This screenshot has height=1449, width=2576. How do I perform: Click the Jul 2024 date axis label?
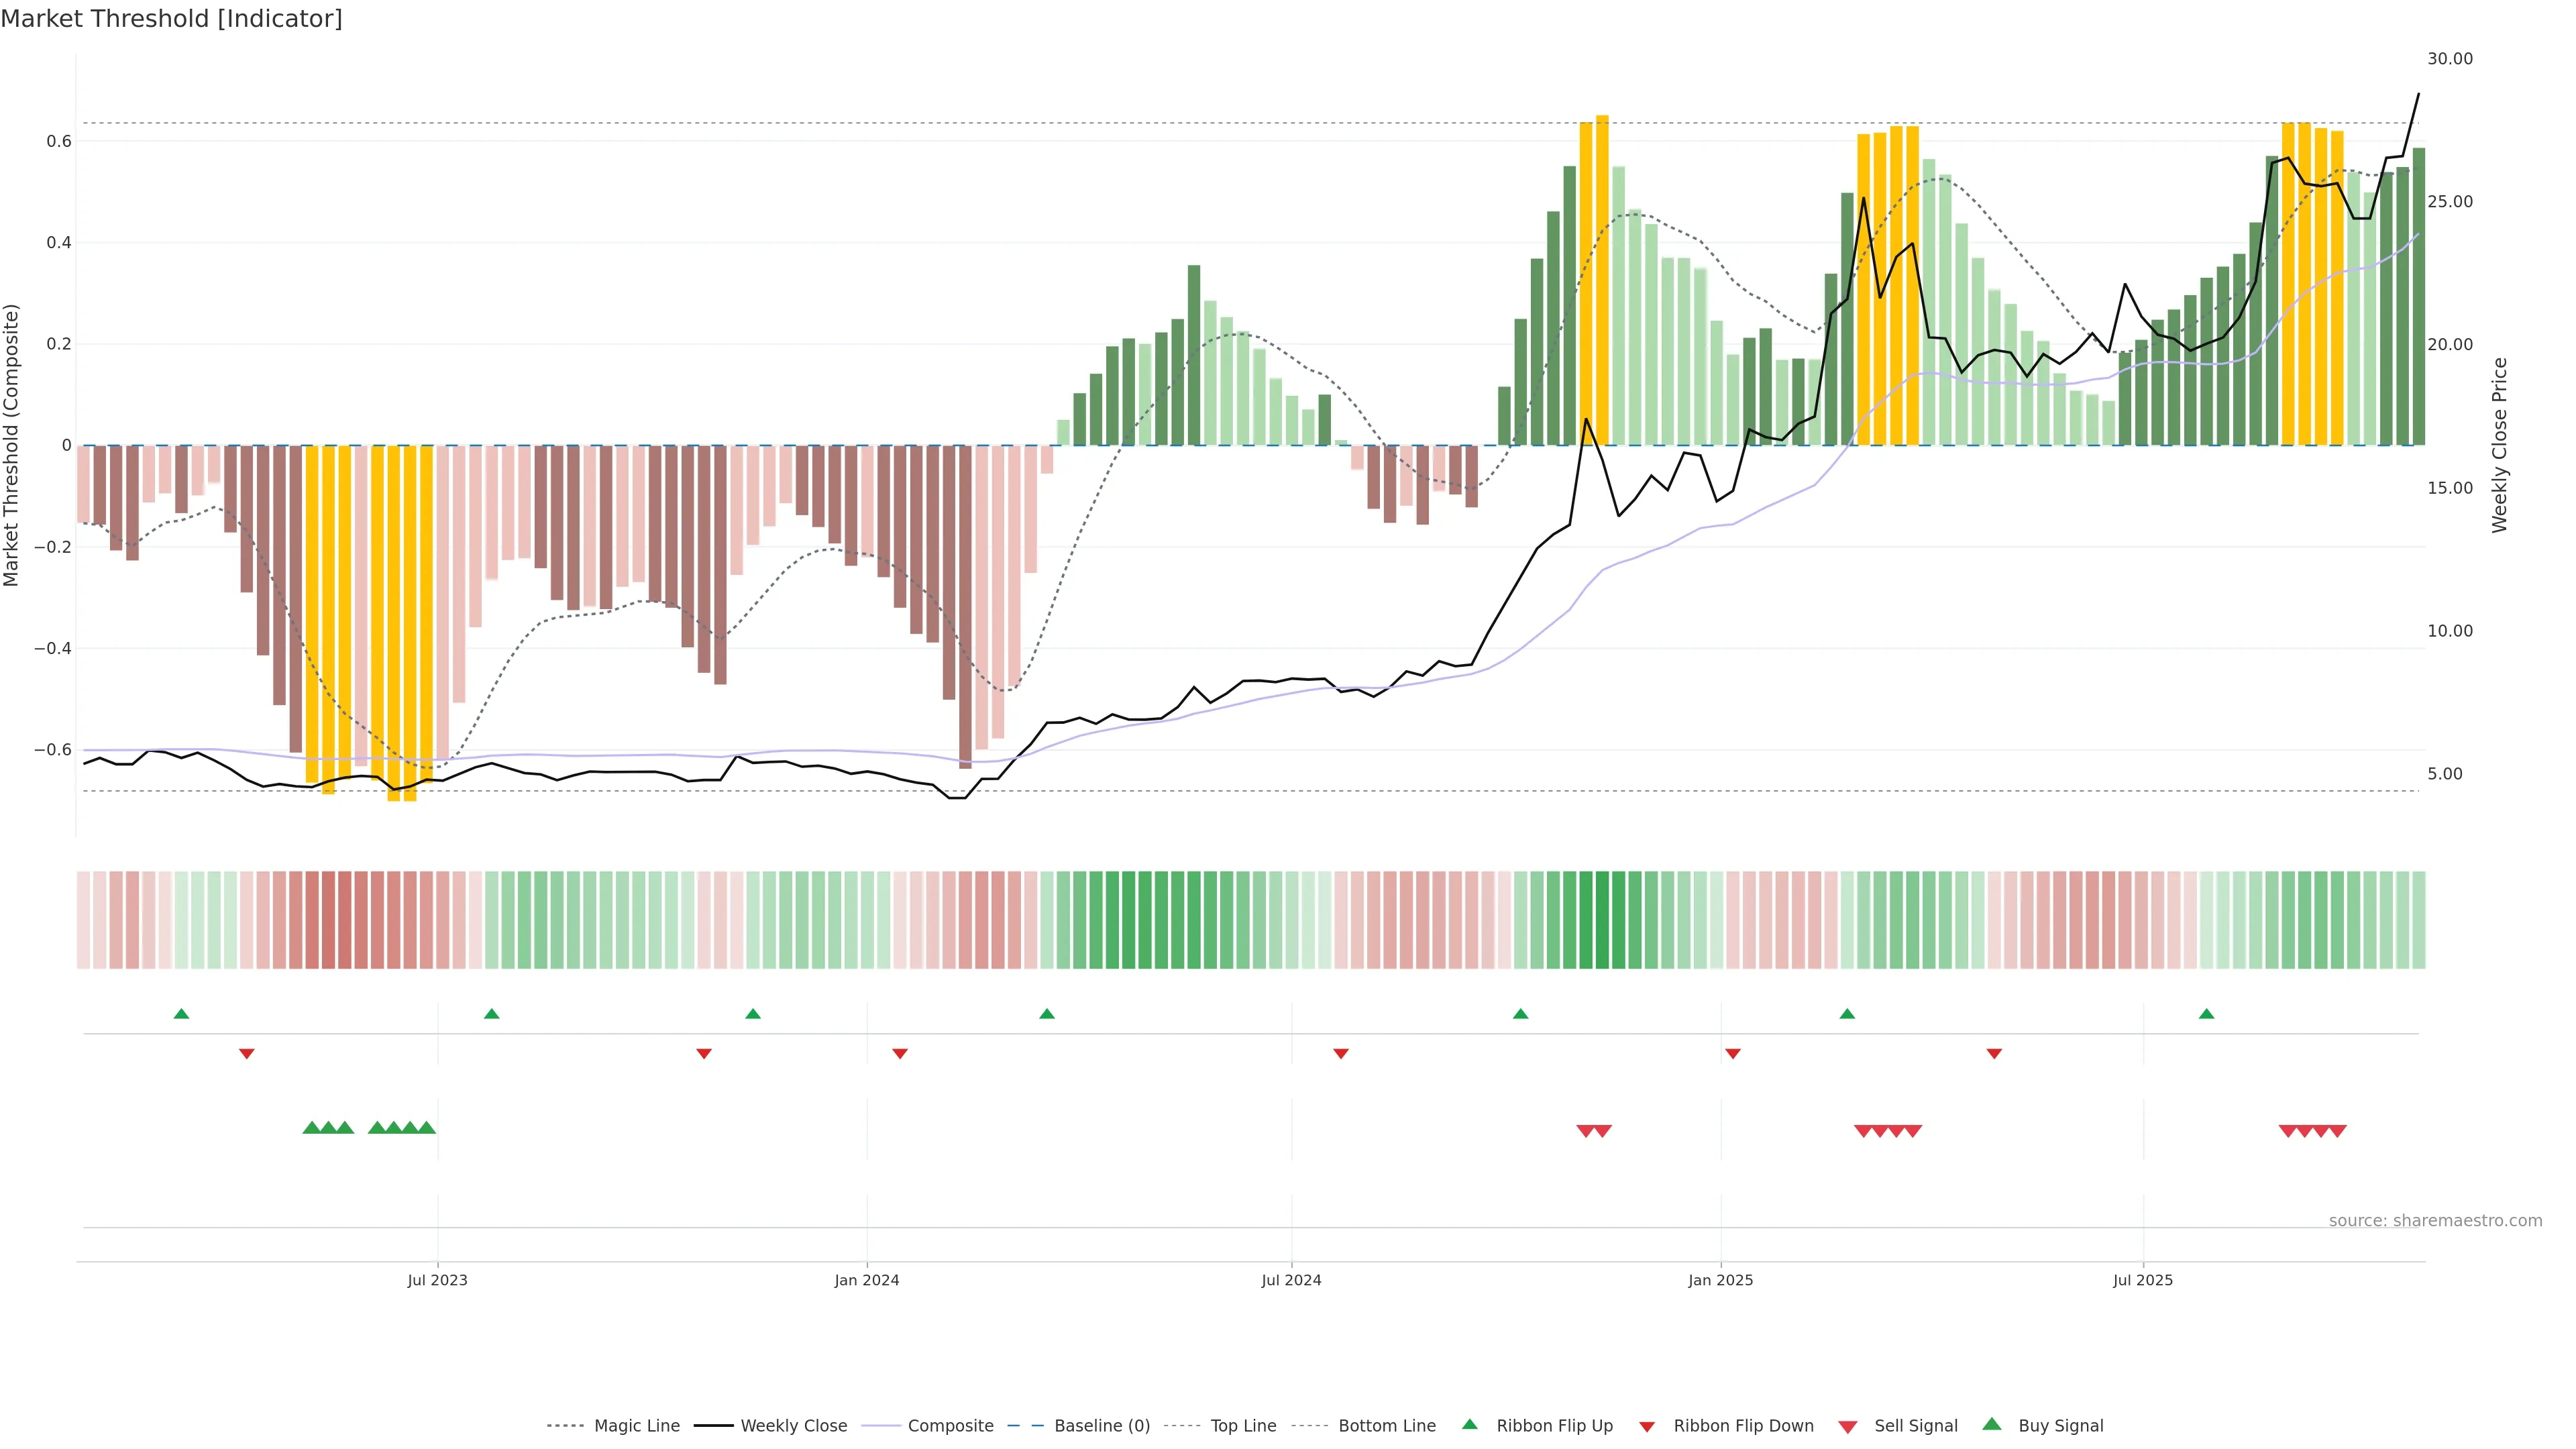[x=1291, y=1280]
